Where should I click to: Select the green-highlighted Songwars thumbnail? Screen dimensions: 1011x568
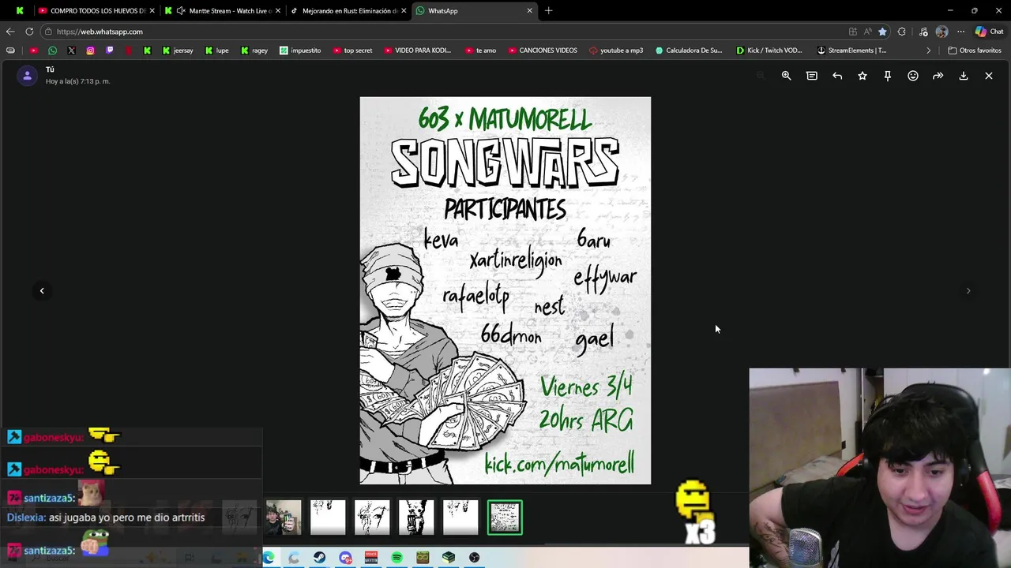tap(505, 518)
